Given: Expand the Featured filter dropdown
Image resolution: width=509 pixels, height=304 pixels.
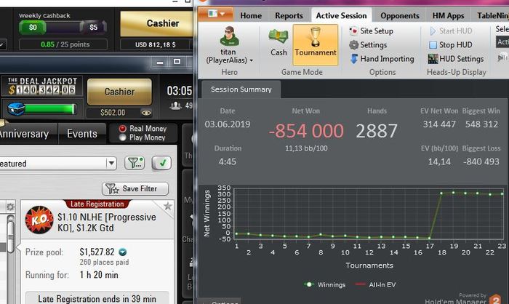Looking at the screenshot, I should click(x=111, y=163).
